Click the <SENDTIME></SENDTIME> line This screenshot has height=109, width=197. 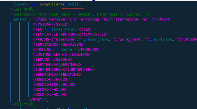(x=57, y=75)
